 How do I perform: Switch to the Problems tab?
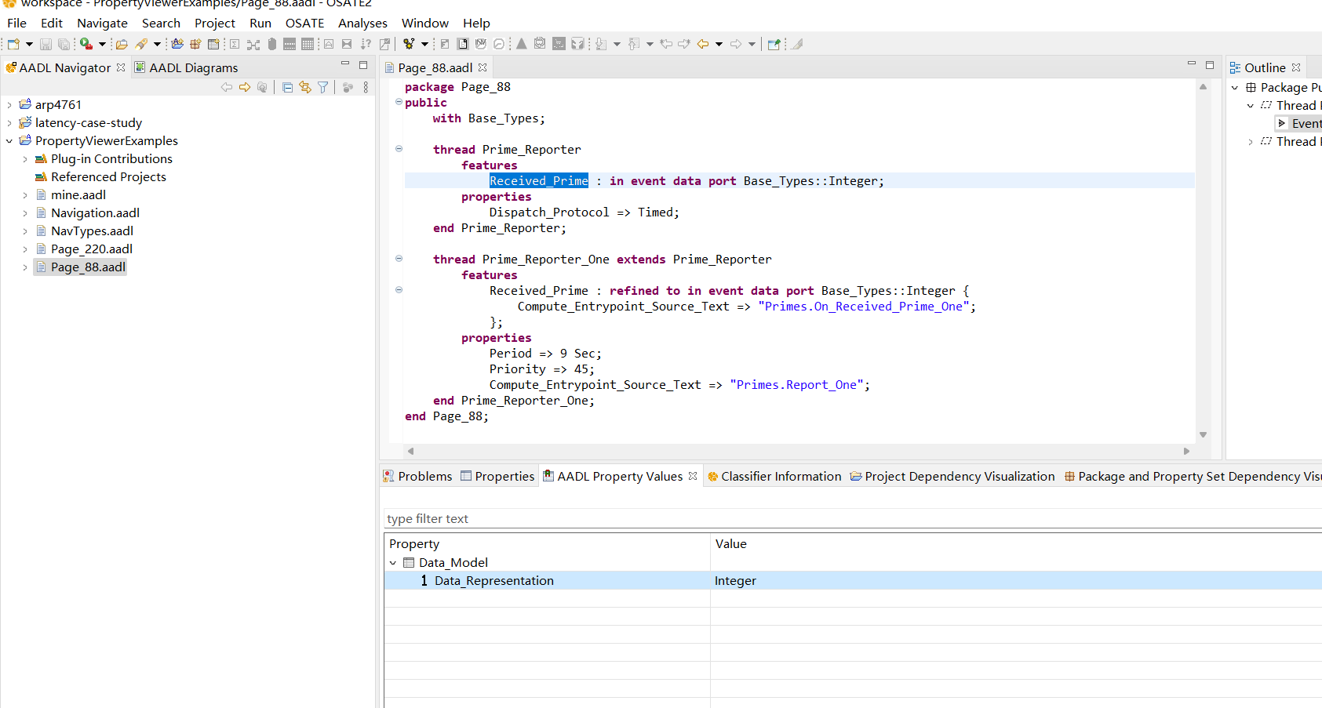(417, 476)
